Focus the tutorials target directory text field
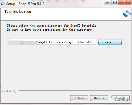Screen dimensions: 132x105 [x=52, y=42]
